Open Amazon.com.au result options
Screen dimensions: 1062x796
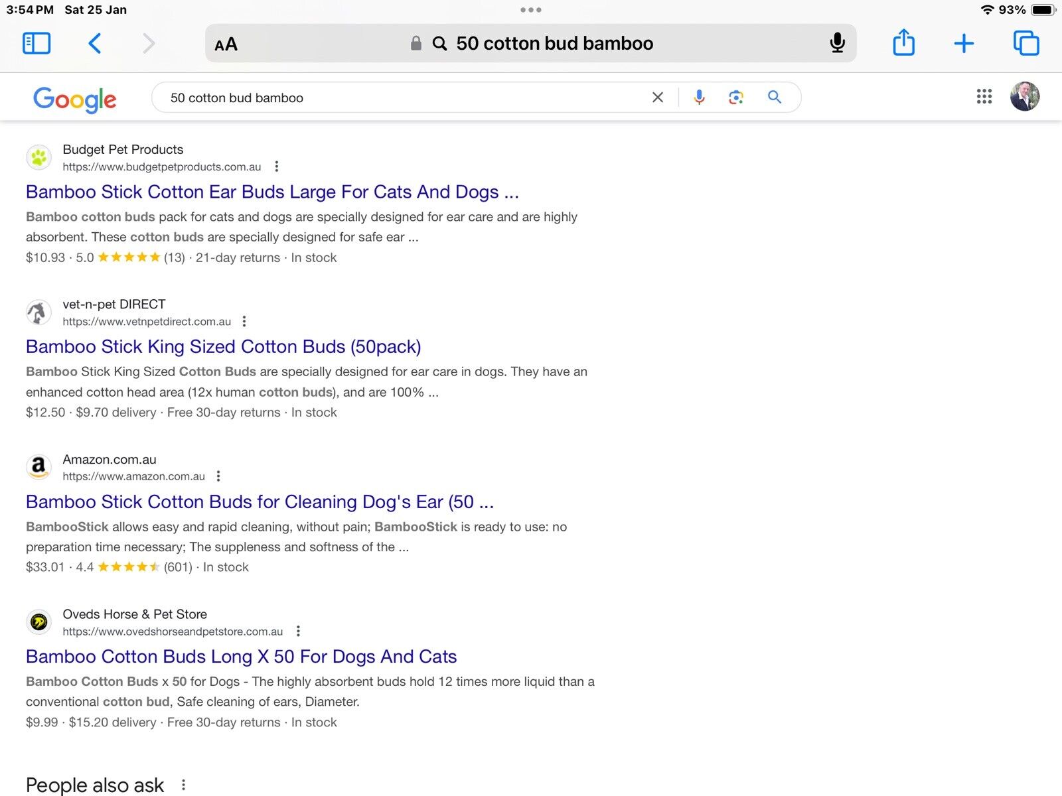[218, 476]
